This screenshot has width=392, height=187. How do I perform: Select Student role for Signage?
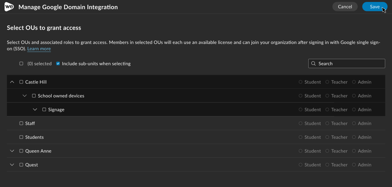tap(300, 109)
